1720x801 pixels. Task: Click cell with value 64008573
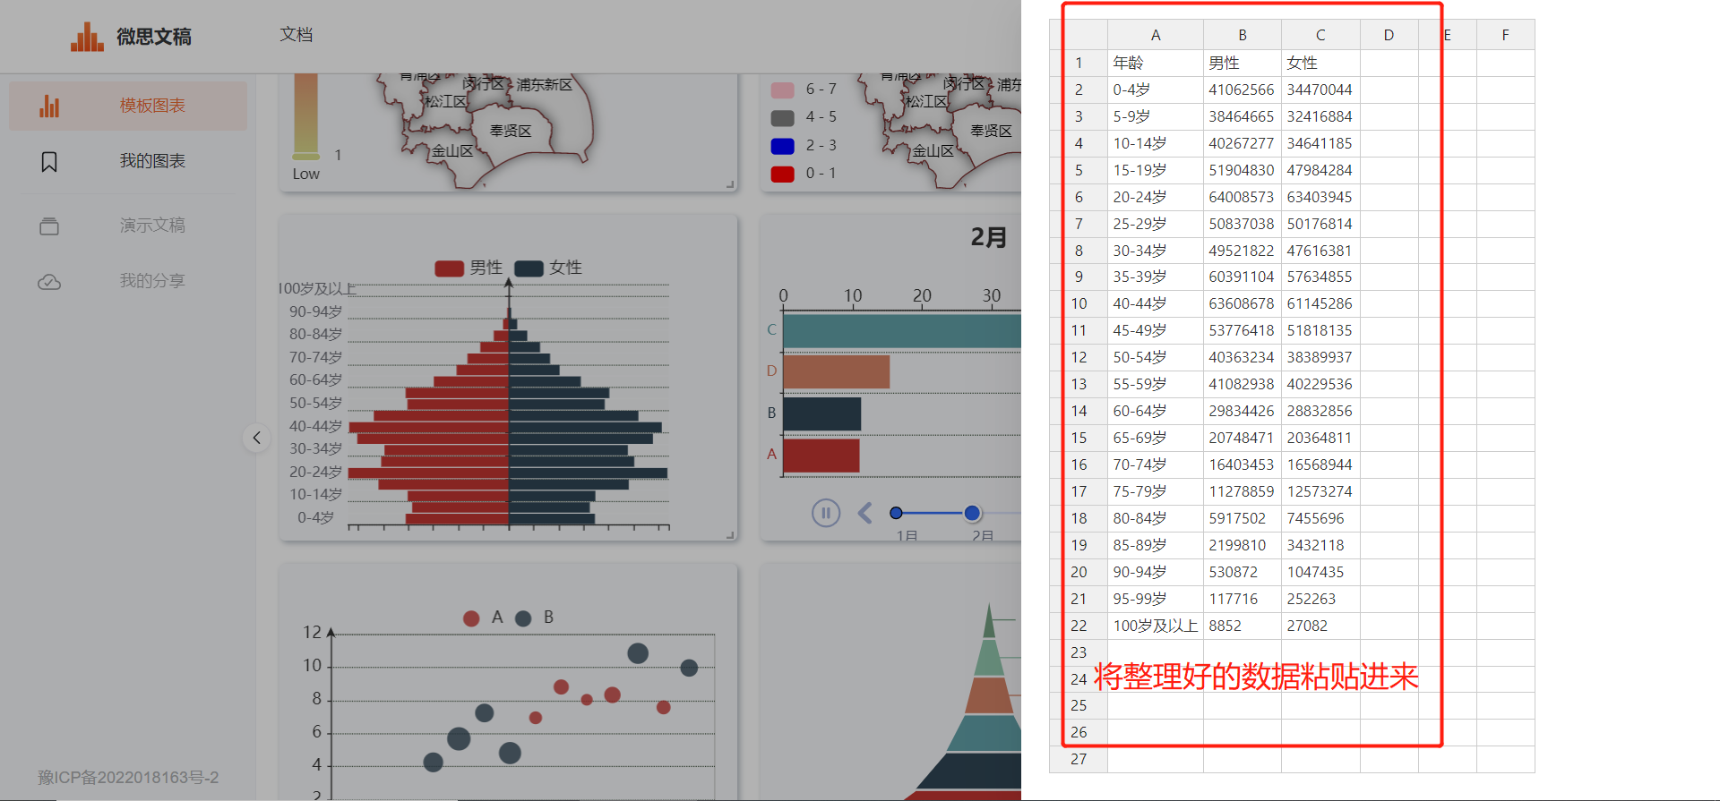(1243, 197)
